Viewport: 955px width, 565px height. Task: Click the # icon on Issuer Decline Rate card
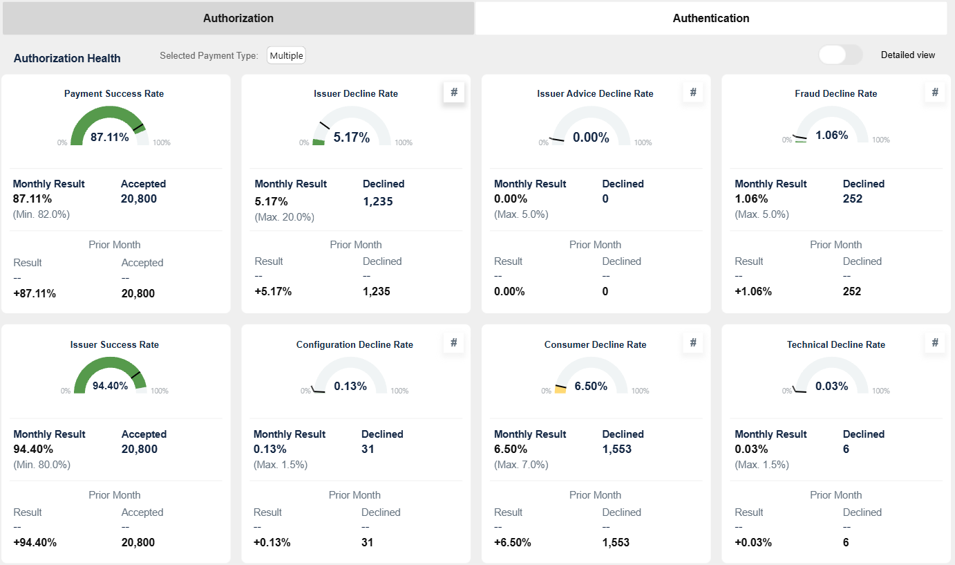(x=454, y=92)
